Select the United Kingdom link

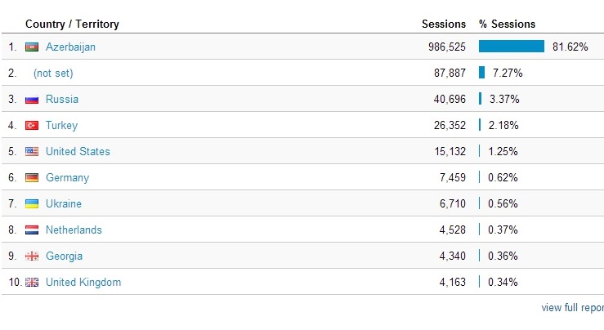tap(83, 283)
